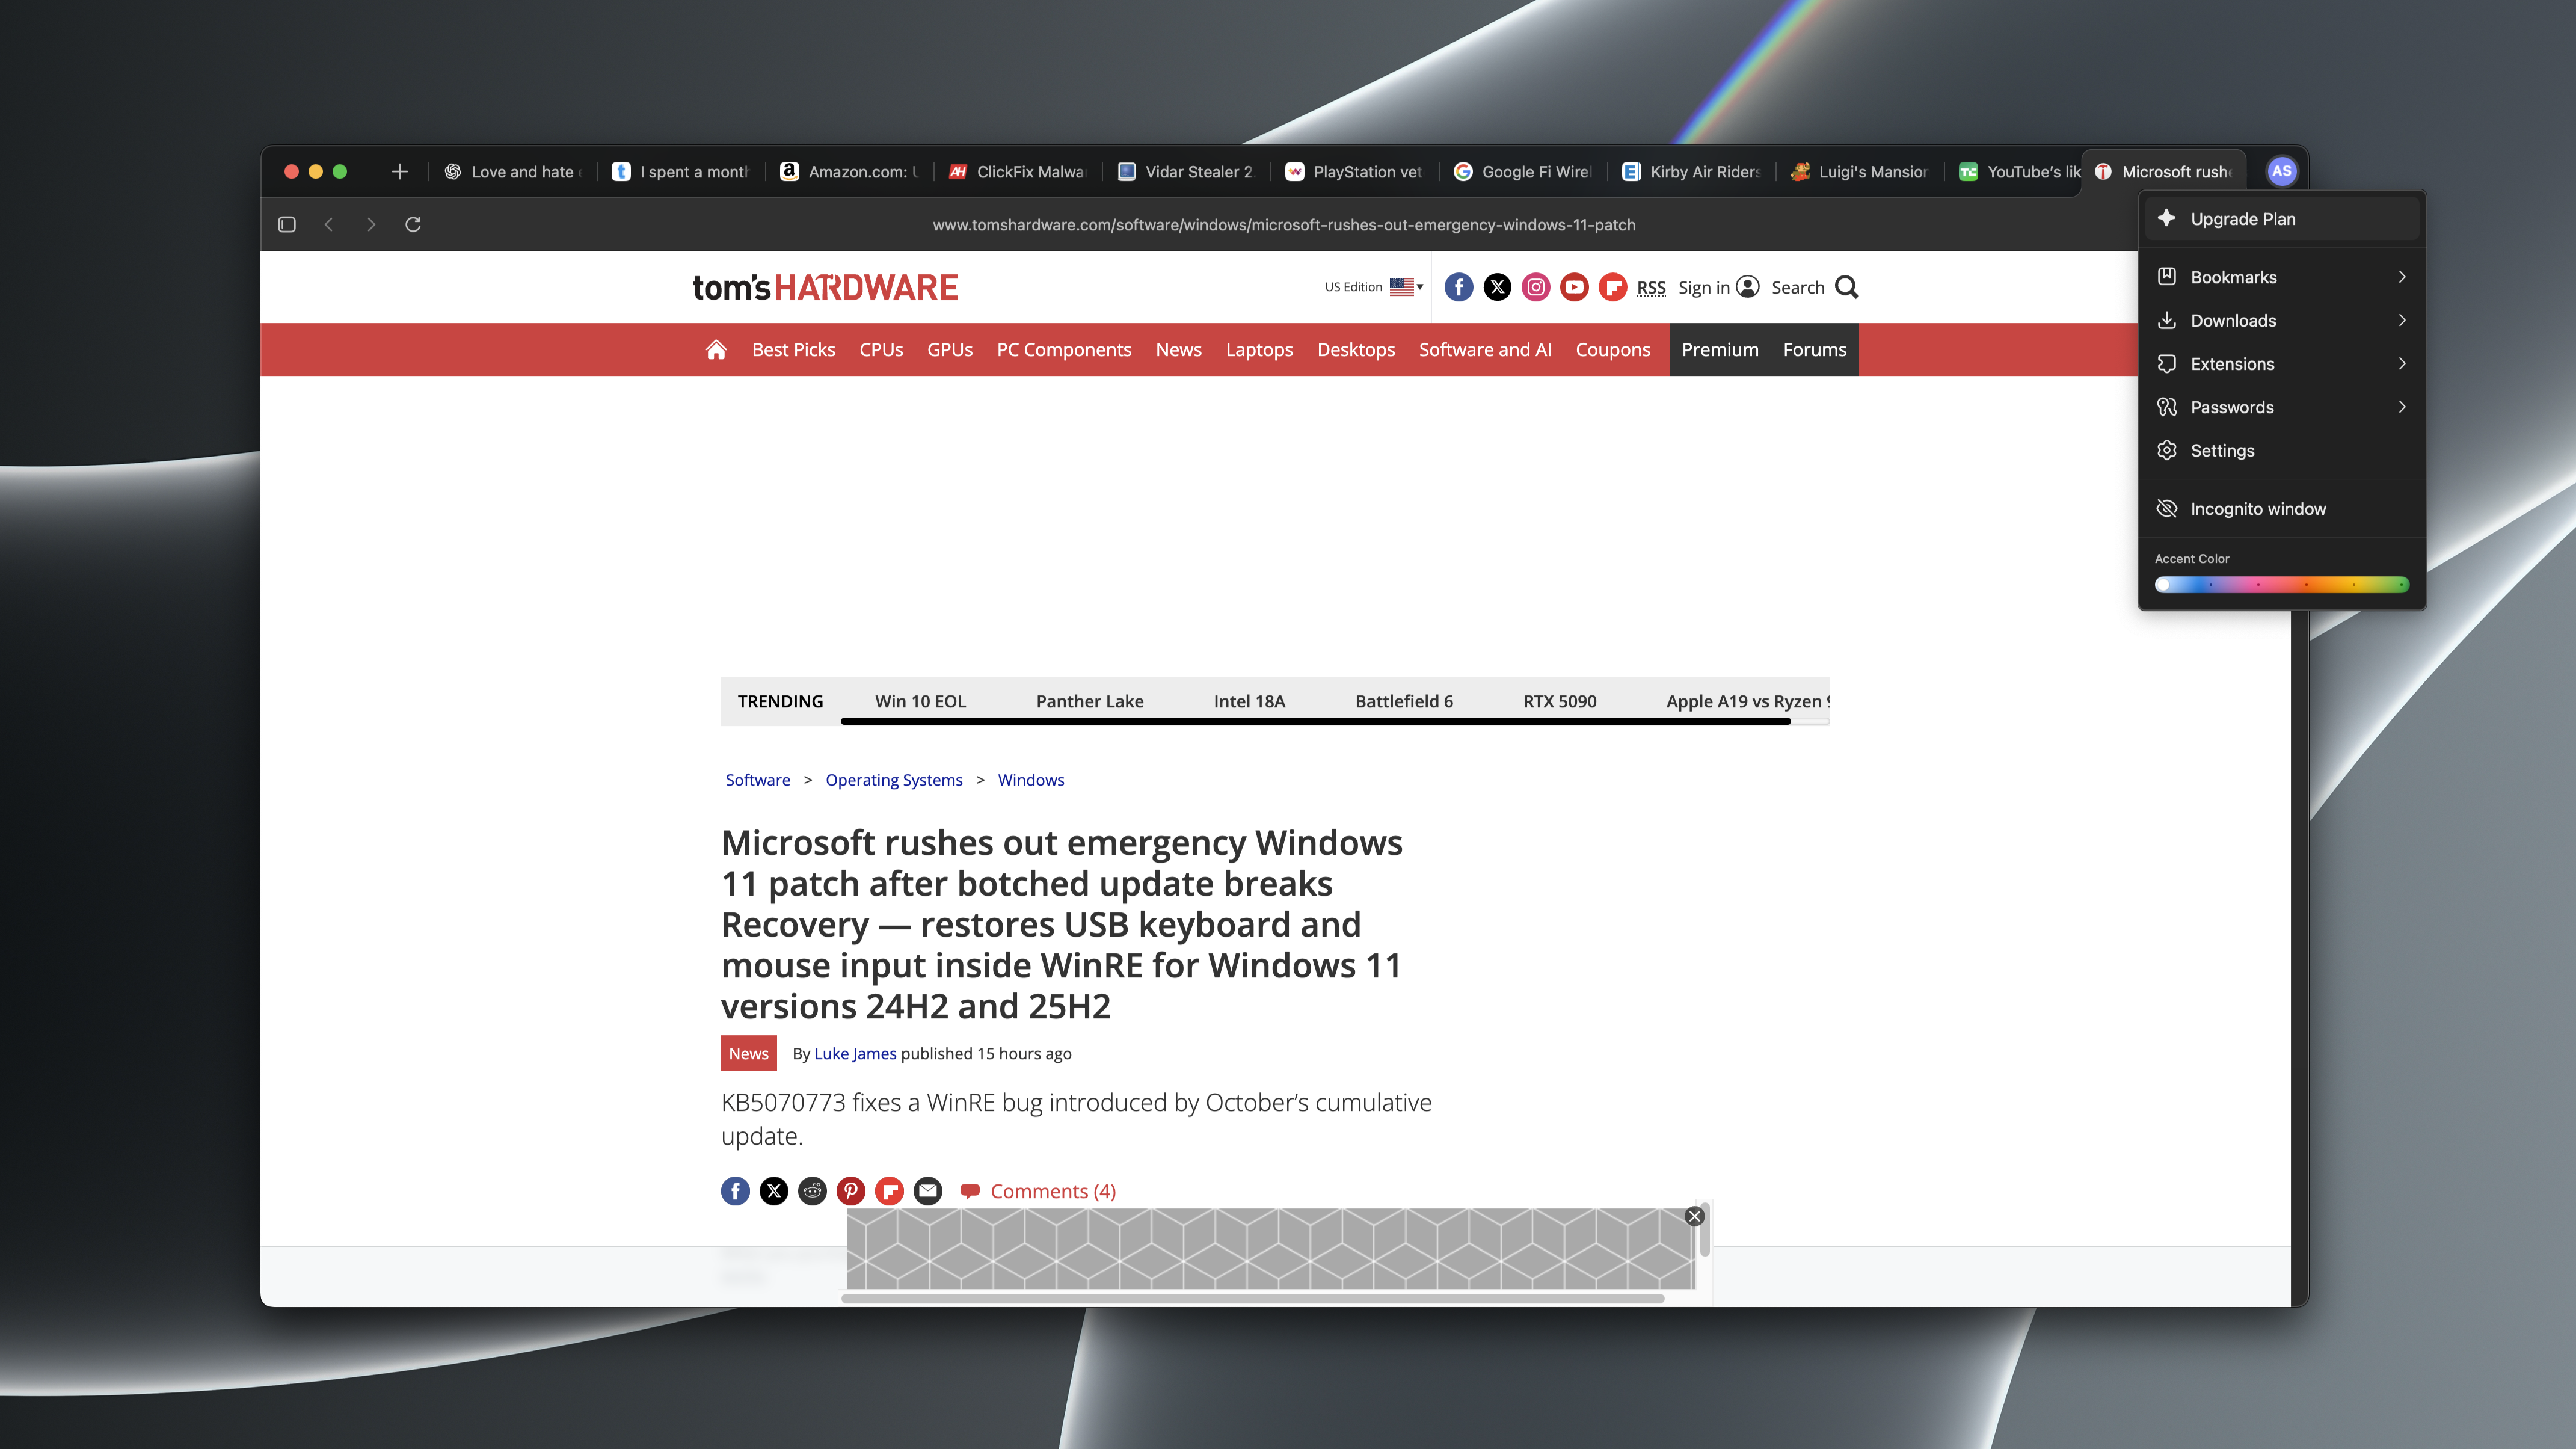This screenshot has width=2576, height=1449.
Task: Open the US Edition flag dropdown
Action: [1406, 287]
